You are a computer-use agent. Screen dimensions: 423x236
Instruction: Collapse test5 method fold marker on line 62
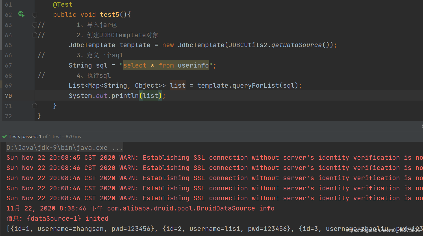point(35,14)
